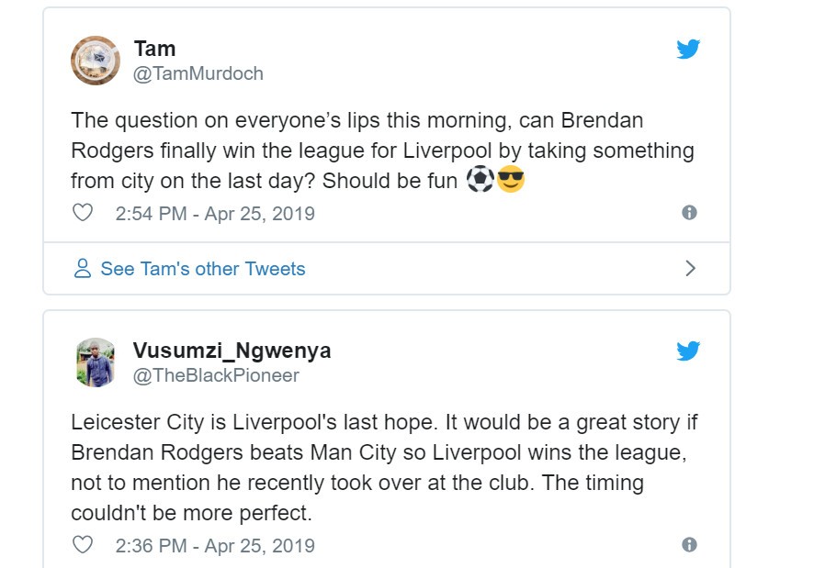814x568 pixels.
Task: Visit the @TamMurdoch handle
Action: coord(198,74)
